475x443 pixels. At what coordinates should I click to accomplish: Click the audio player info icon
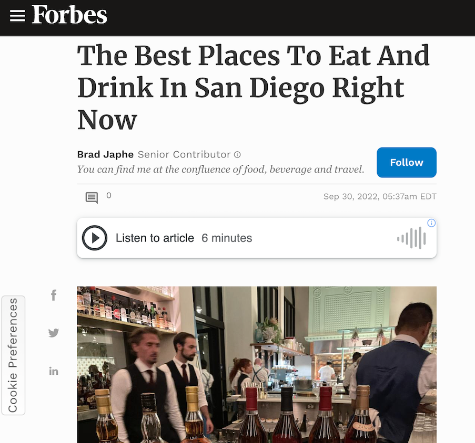[431, 223]
